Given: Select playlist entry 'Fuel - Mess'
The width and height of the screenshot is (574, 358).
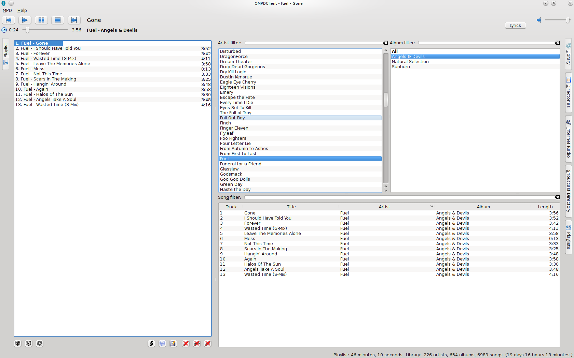Looking at the screenshot, I should point(113,69).
